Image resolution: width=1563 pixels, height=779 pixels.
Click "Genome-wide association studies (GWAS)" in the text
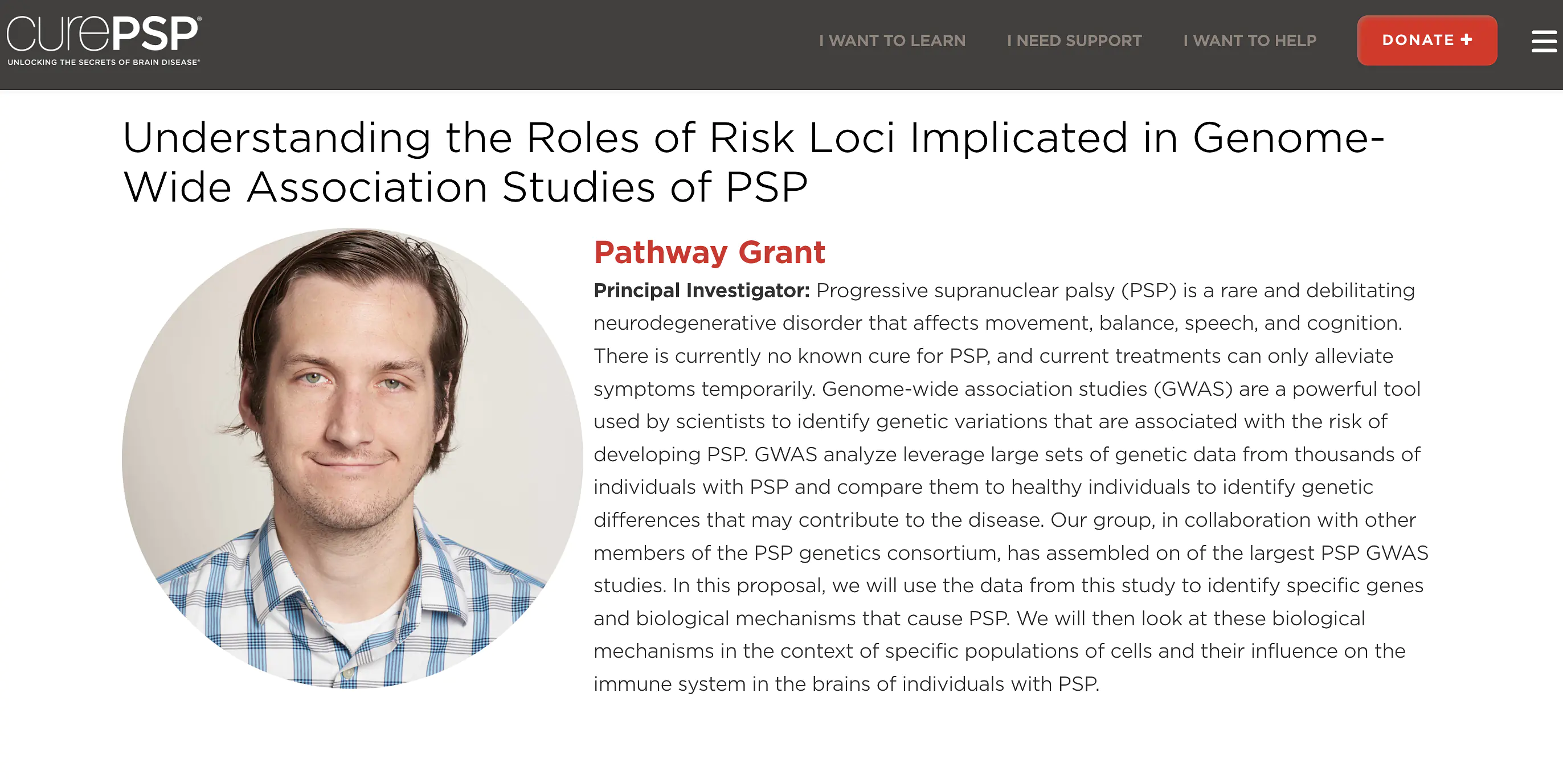1026,389
